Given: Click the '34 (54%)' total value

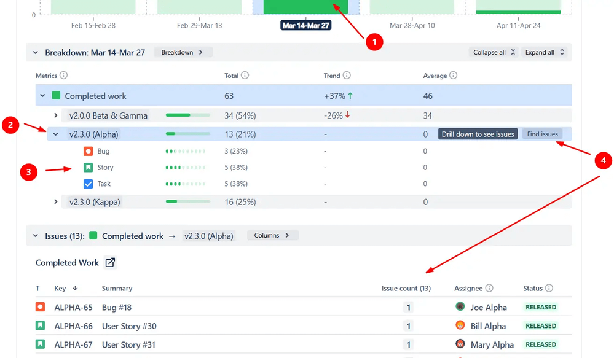Looking at the screenshot, I should pos(240,115).
